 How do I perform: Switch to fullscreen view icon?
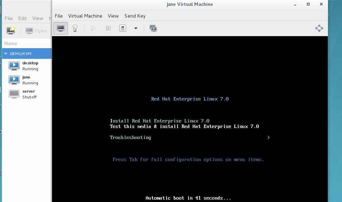click(319, 28)
